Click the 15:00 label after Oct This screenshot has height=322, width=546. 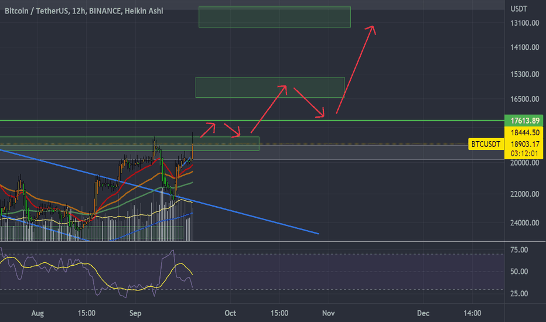pyautogui.click(x=279, y=313)
